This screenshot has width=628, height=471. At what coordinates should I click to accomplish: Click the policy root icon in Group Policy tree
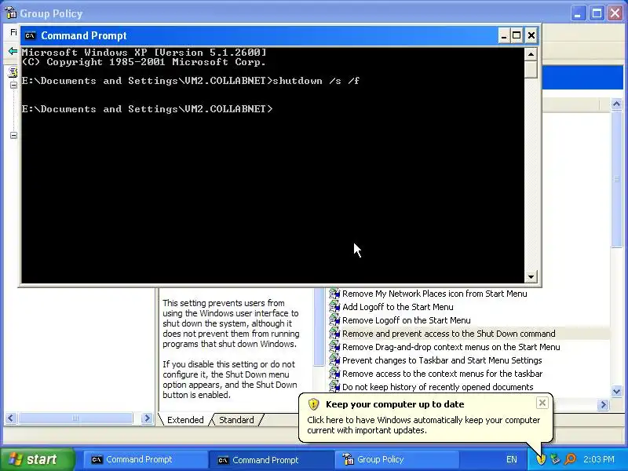pyautogui.click(x=13, y=72)
